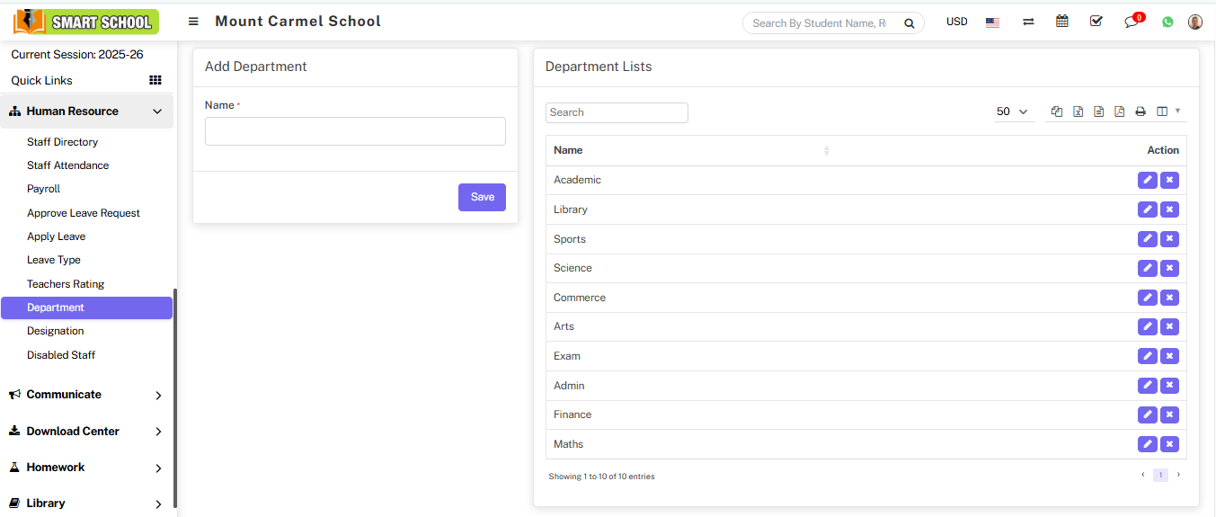Click the department Name input field
The image size is (1216, 517).
[355, 131]
